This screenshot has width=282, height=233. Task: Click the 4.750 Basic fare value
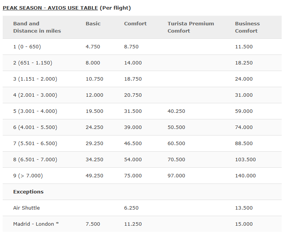tap(93, 47)
